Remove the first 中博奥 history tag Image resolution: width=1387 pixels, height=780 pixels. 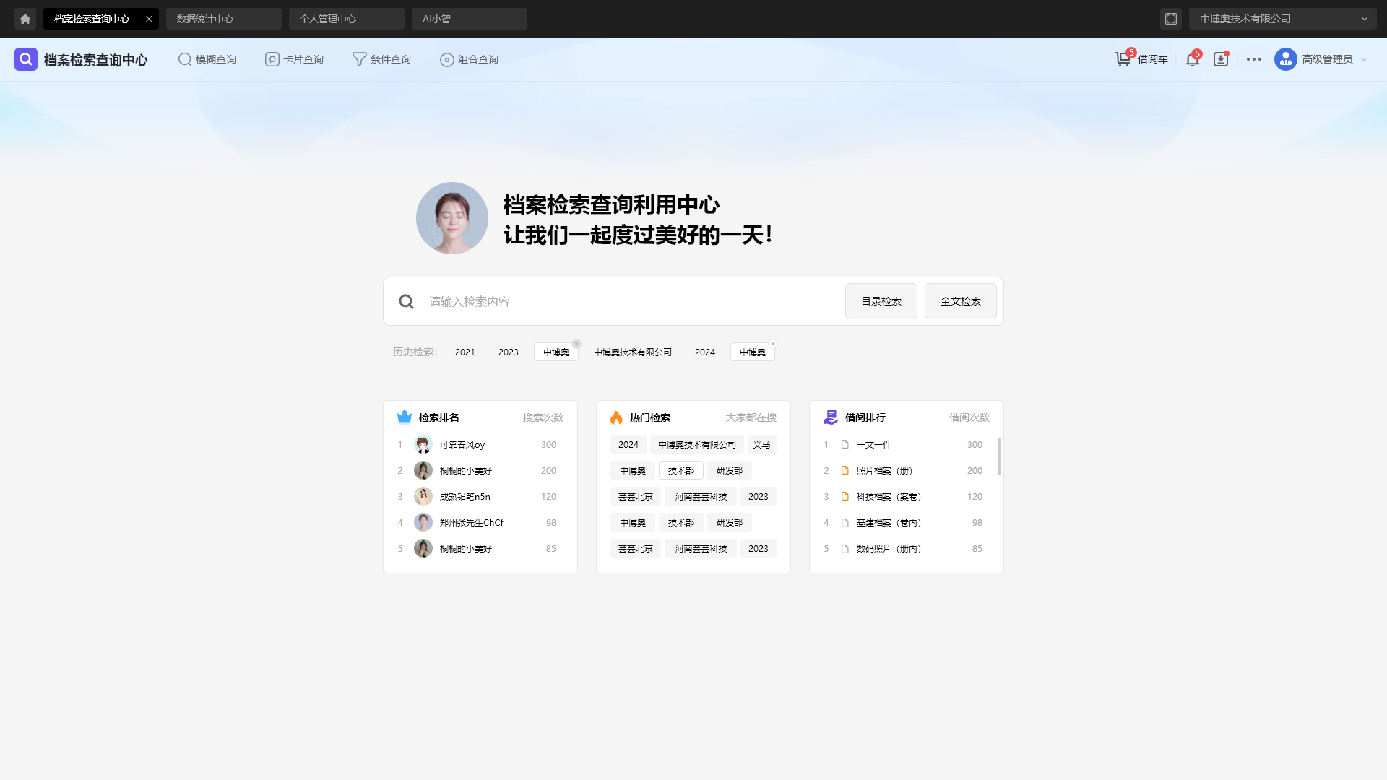(x=576, y=344)
